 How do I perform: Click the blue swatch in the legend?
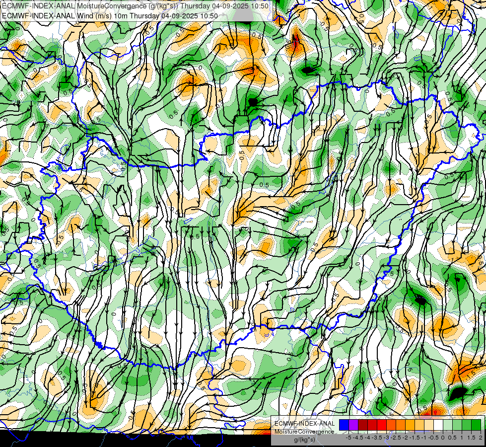click(x=344, y=425)
